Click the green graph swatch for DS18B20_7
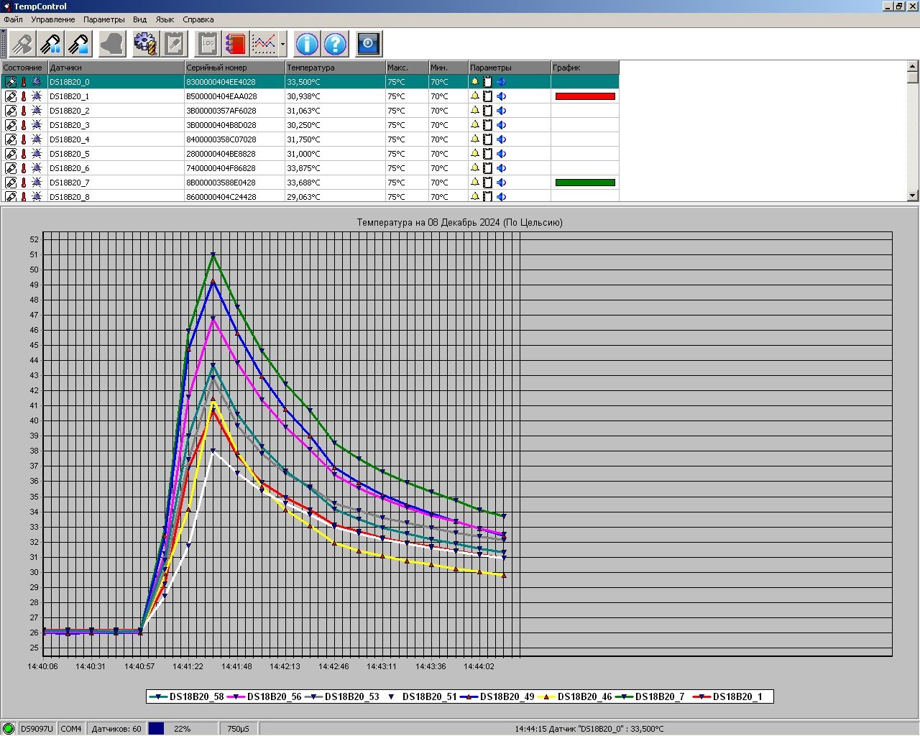The image size is (920, 736). coord(585,183)
